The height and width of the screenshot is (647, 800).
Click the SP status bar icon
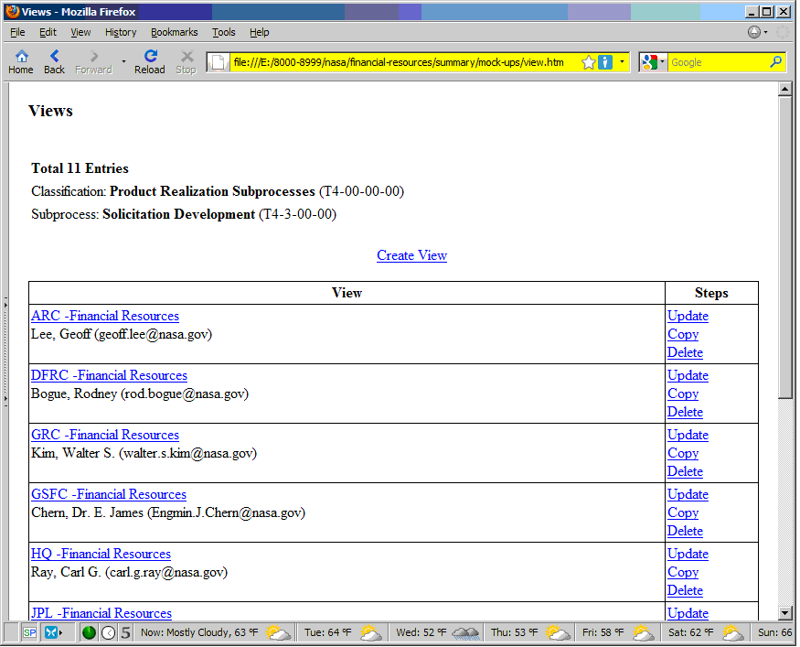(x=29, y=632)
